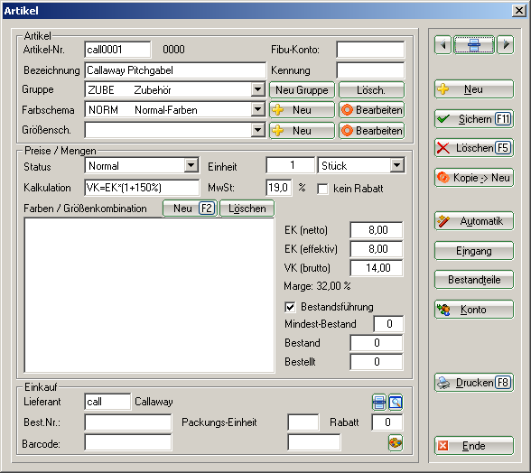
Task: Click the Automatik wizard button
Action: 474,221
